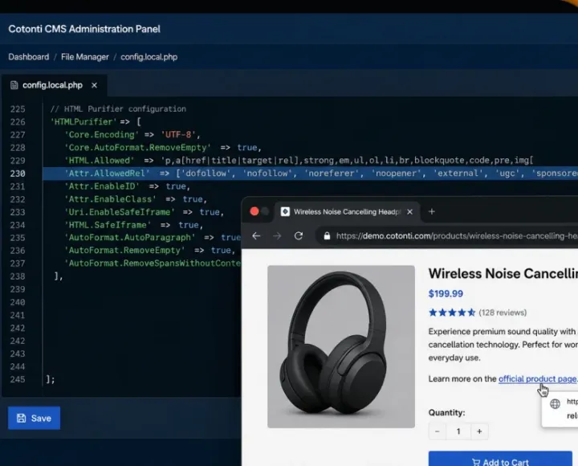Viewport: 578px width, 466px height.
Task: Click the config.local.php breadcrumb entry
Action: (x=149, y=57)
